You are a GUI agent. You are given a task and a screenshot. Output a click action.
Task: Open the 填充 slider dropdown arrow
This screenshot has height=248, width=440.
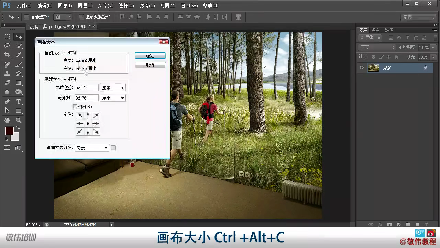(x=433, y=57)
